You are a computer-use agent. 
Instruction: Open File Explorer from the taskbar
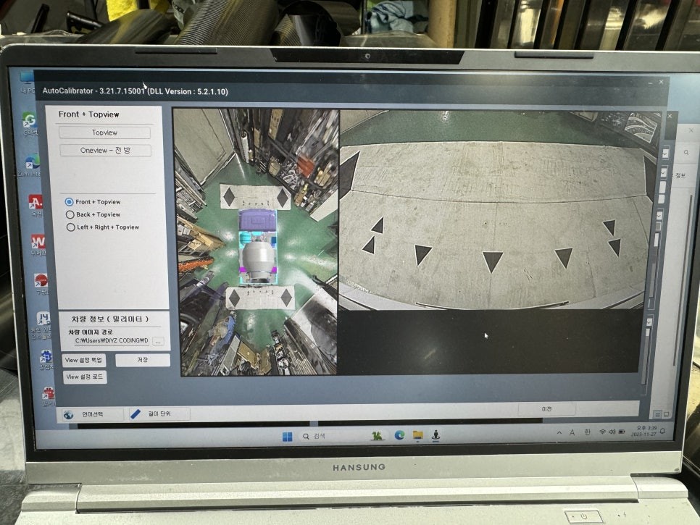417,436
